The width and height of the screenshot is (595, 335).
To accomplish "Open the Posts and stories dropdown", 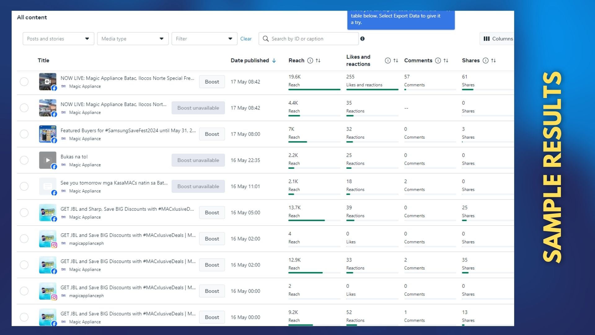I will pyautogui.click(x=58, y=39).
